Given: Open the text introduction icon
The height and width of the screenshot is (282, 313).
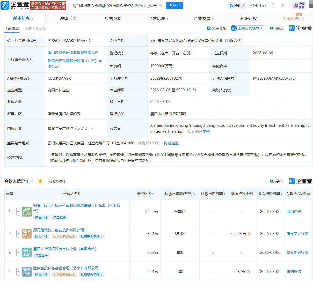Looking at the screenshot, I should [209, 28].
